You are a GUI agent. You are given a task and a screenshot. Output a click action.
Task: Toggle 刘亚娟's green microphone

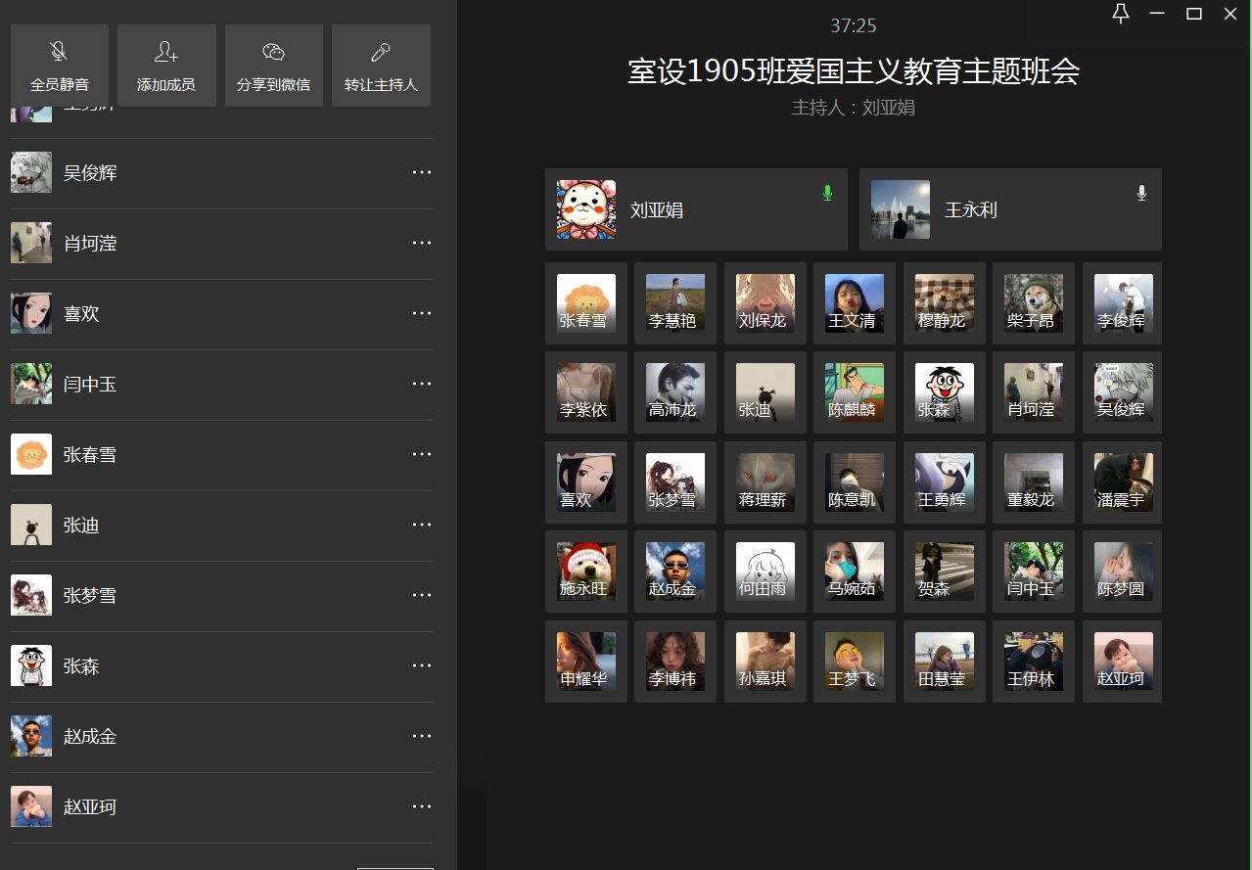tap(827, 193)
